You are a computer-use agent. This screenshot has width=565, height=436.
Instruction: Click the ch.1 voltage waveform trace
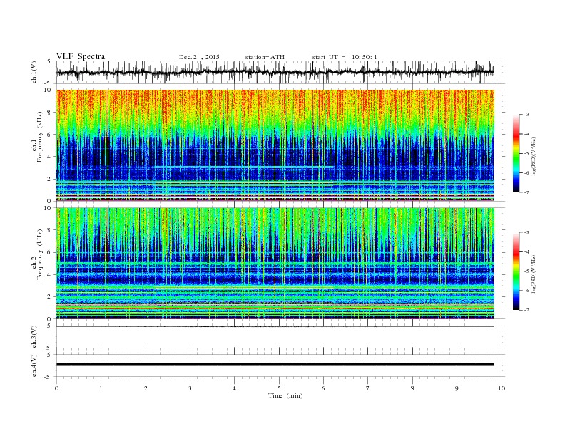275,72
